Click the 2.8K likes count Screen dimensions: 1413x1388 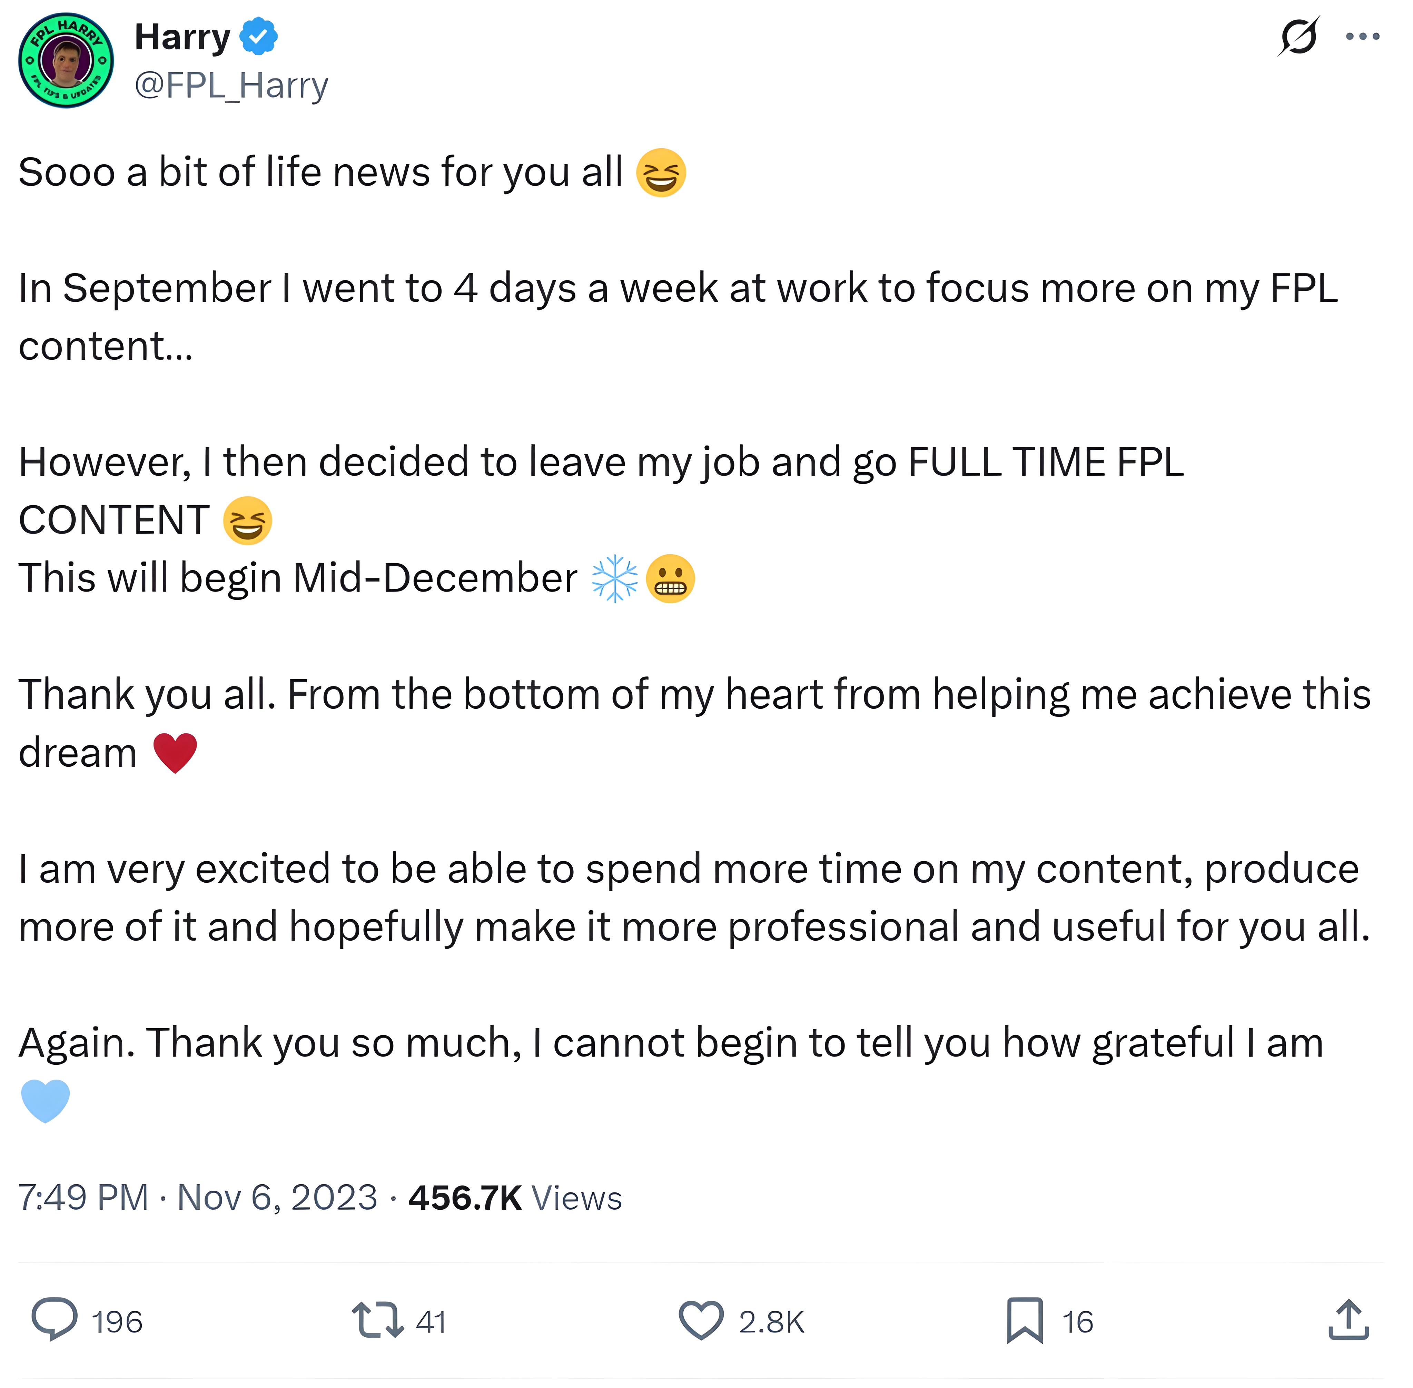click(771, 1322)
